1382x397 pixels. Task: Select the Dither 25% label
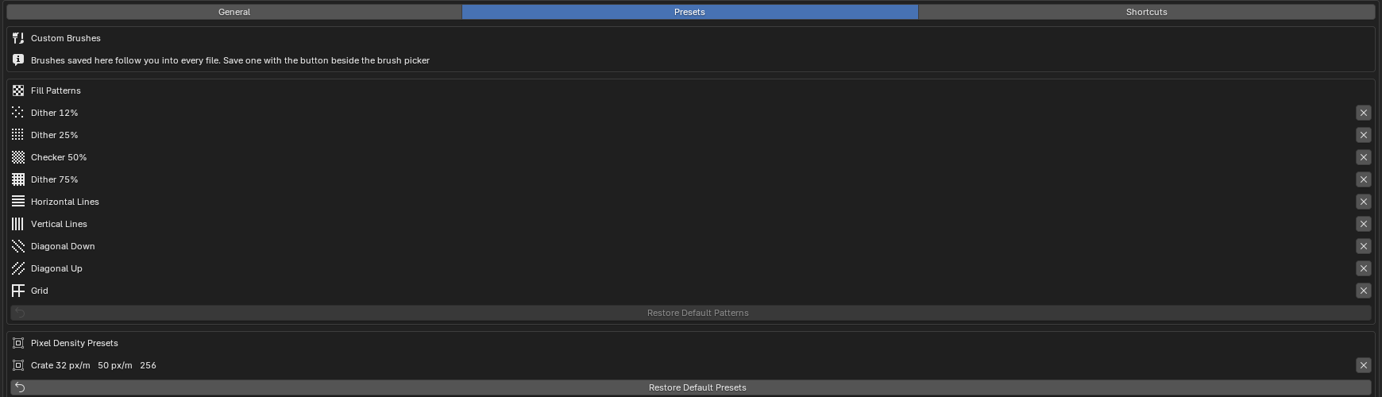tap(54, 135)
